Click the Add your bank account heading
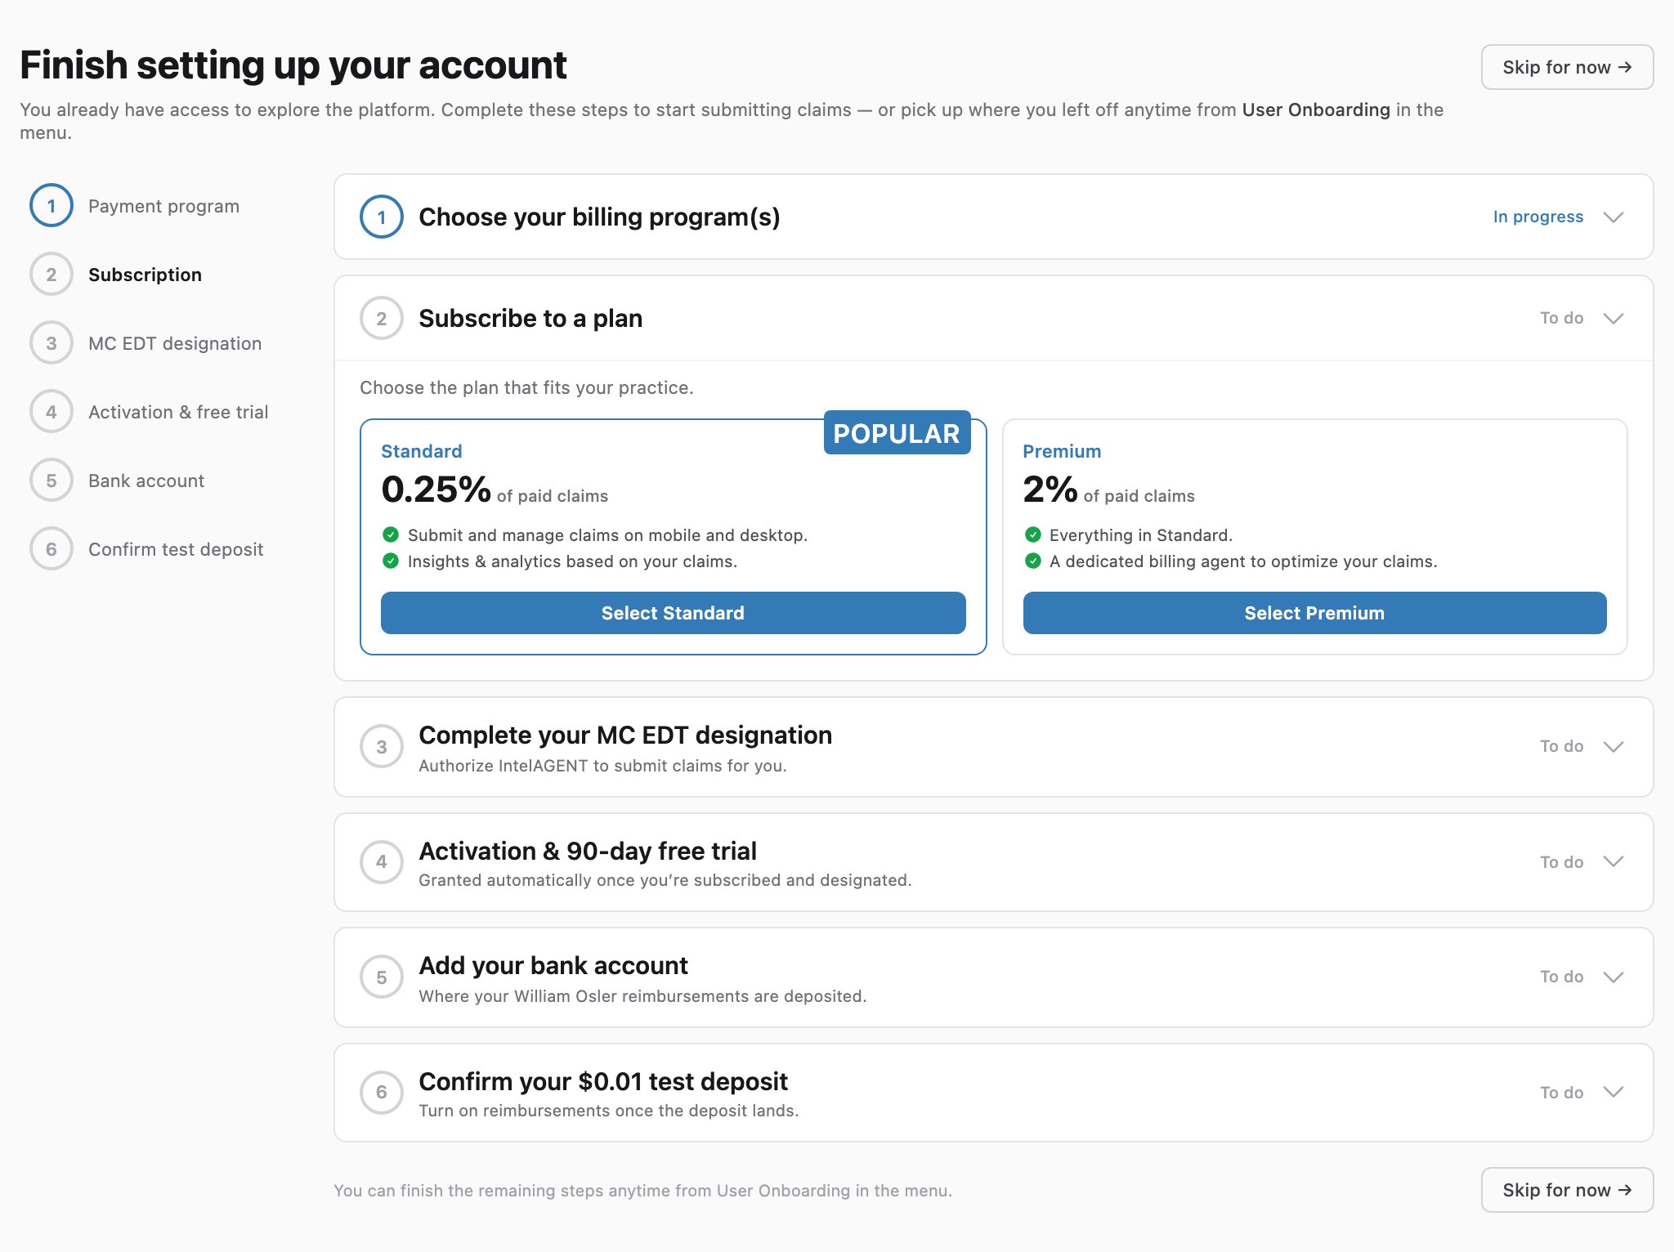This screenshot has width=1674, height=1252. (553, 965)
